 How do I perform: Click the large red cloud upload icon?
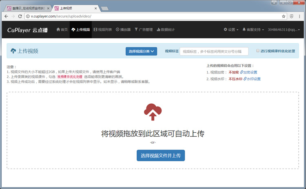click(x=153, y=112)
